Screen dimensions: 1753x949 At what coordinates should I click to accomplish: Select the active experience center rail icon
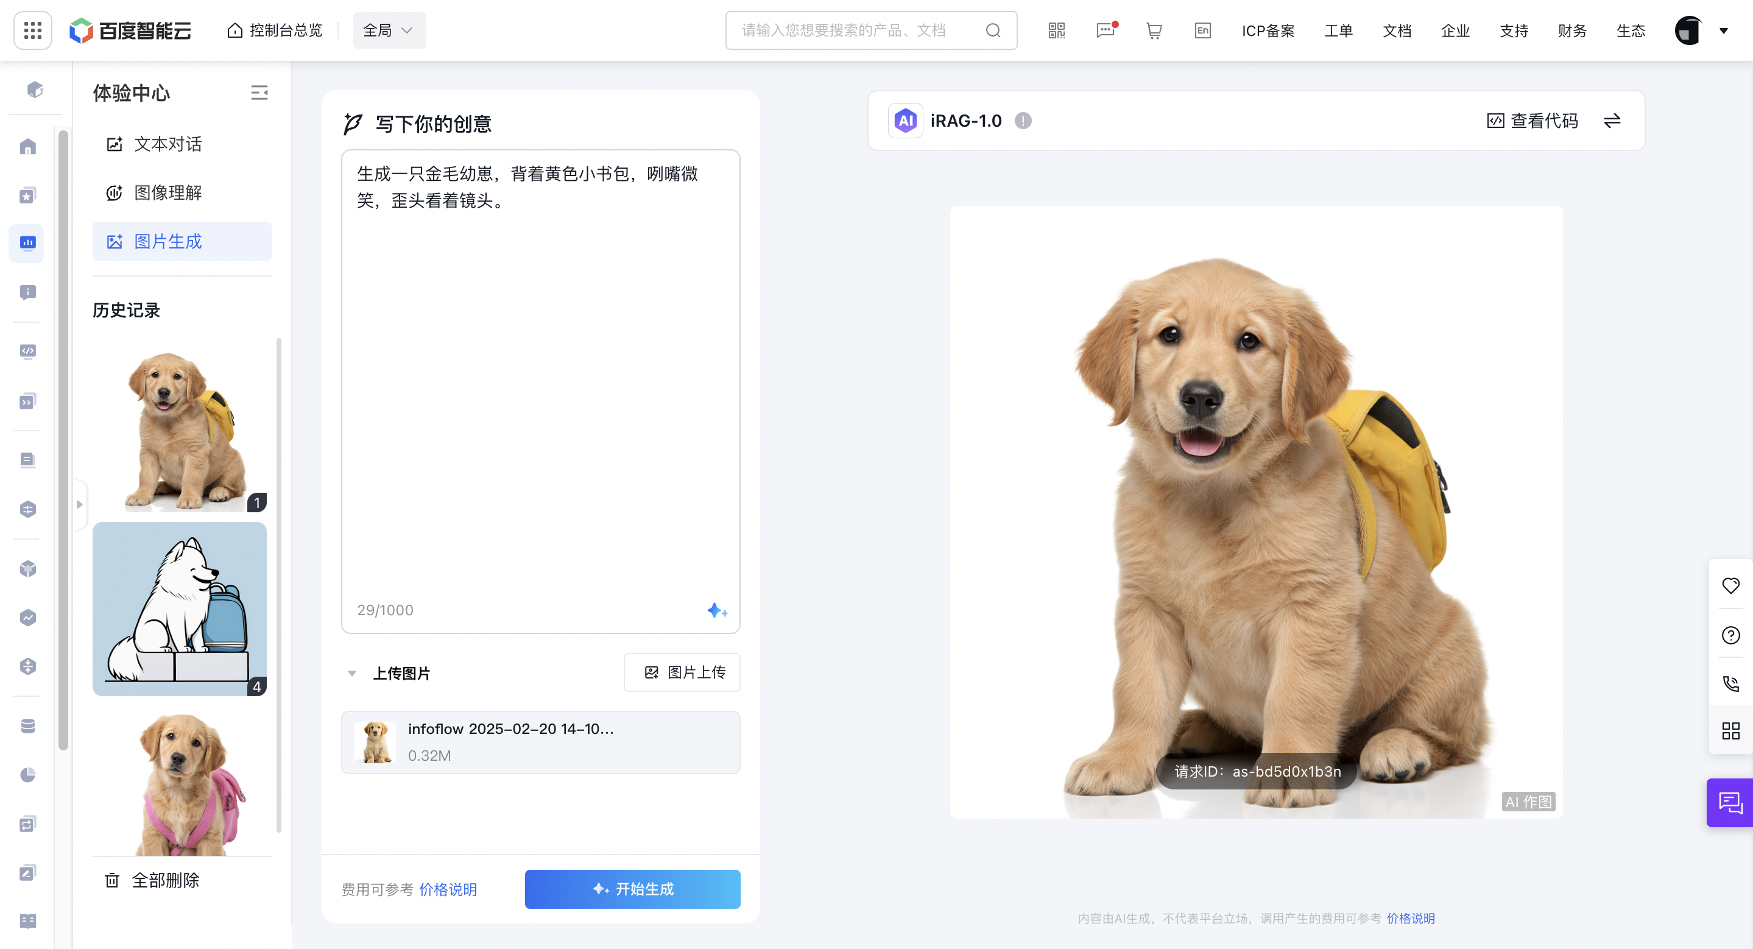(27, 242)
